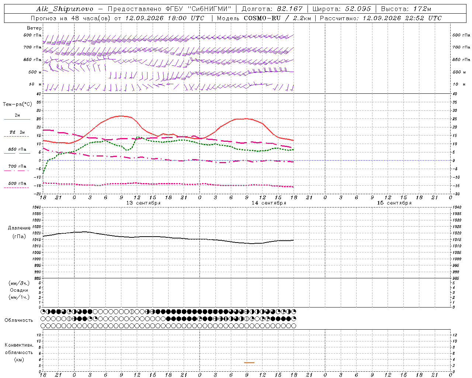Click the Осадки precipitation panel label
This screenshot has width=472, height=378.
tap(19, 290)
